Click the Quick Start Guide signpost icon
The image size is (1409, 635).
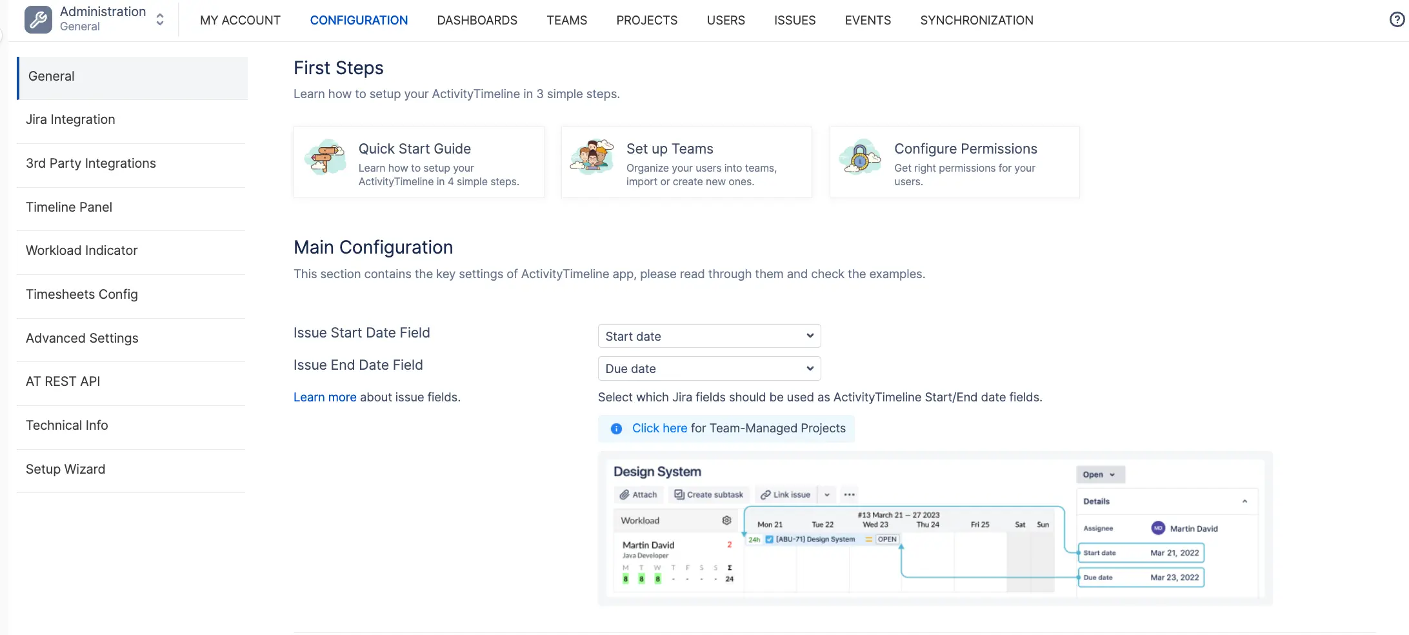pos(326,157)
